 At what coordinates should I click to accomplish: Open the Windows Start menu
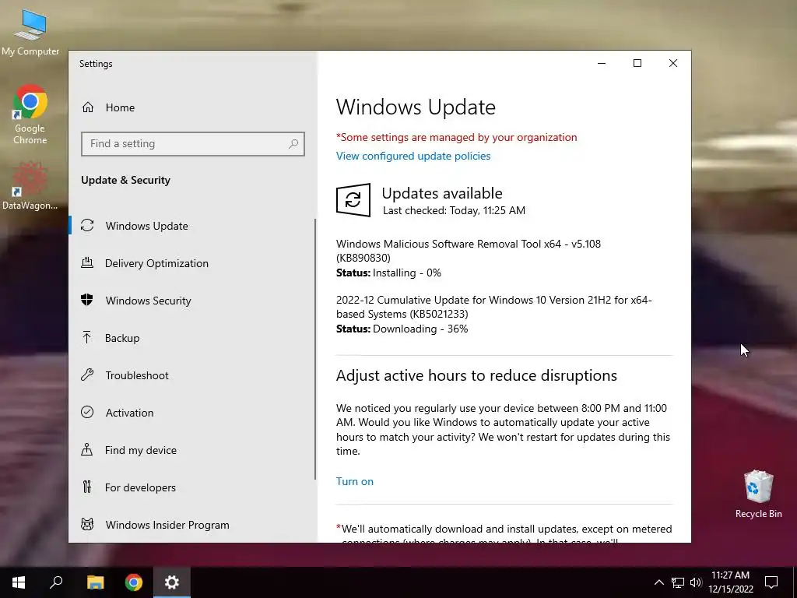click(x=19, y=582)
